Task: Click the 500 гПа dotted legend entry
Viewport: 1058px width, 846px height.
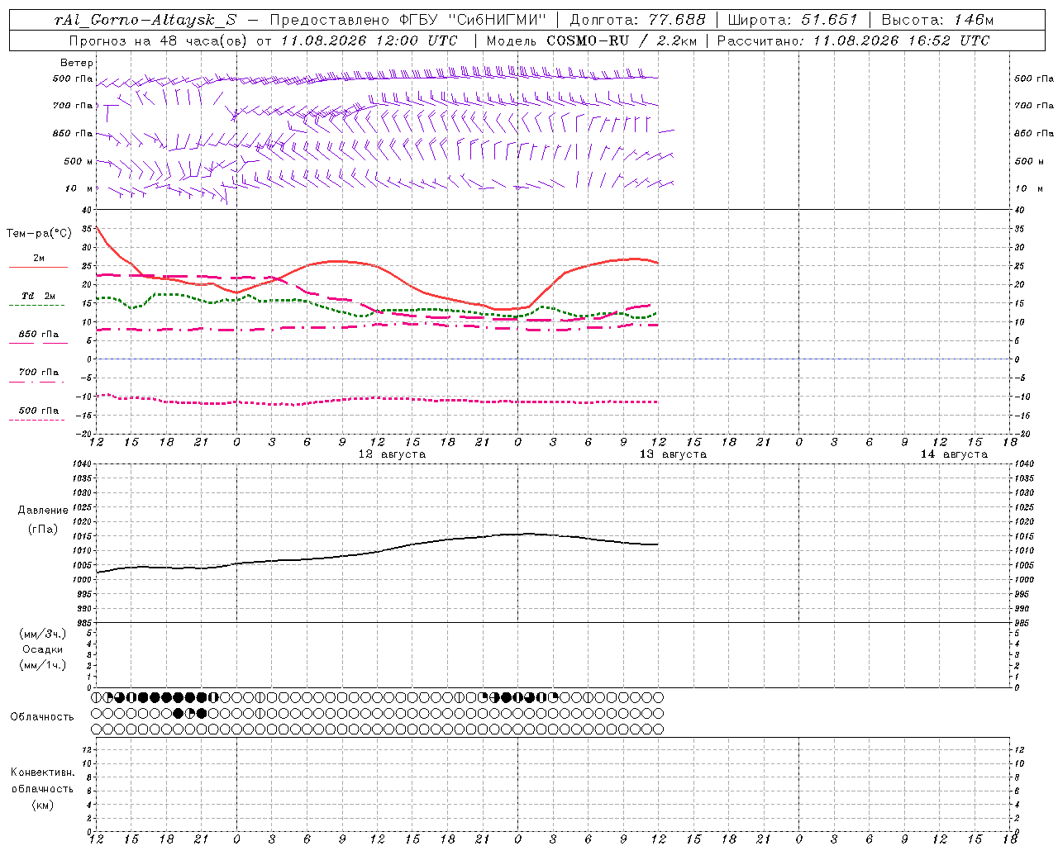Action: pos(38,414)
